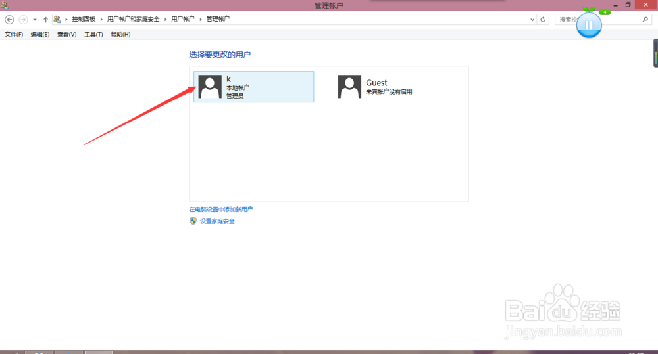Open the 工具(T) menu
The image size is (658, 354).
pos(93,34)
